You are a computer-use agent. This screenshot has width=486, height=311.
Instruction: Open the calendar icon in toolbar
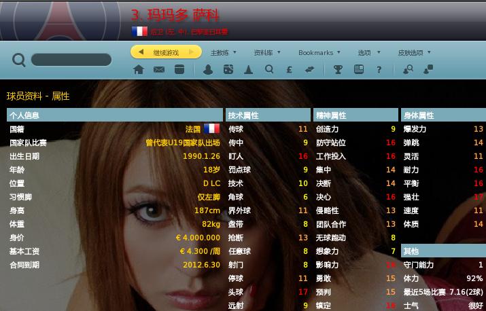(179, 69)
